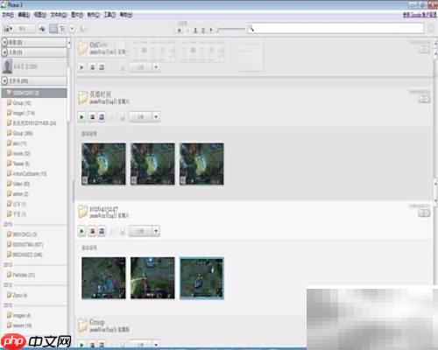The width and height of the screenshot is (438, 350).
Task: Click the greyed upload icon in top toolbar
Action: pyautogui.click(x=83, y=29)
